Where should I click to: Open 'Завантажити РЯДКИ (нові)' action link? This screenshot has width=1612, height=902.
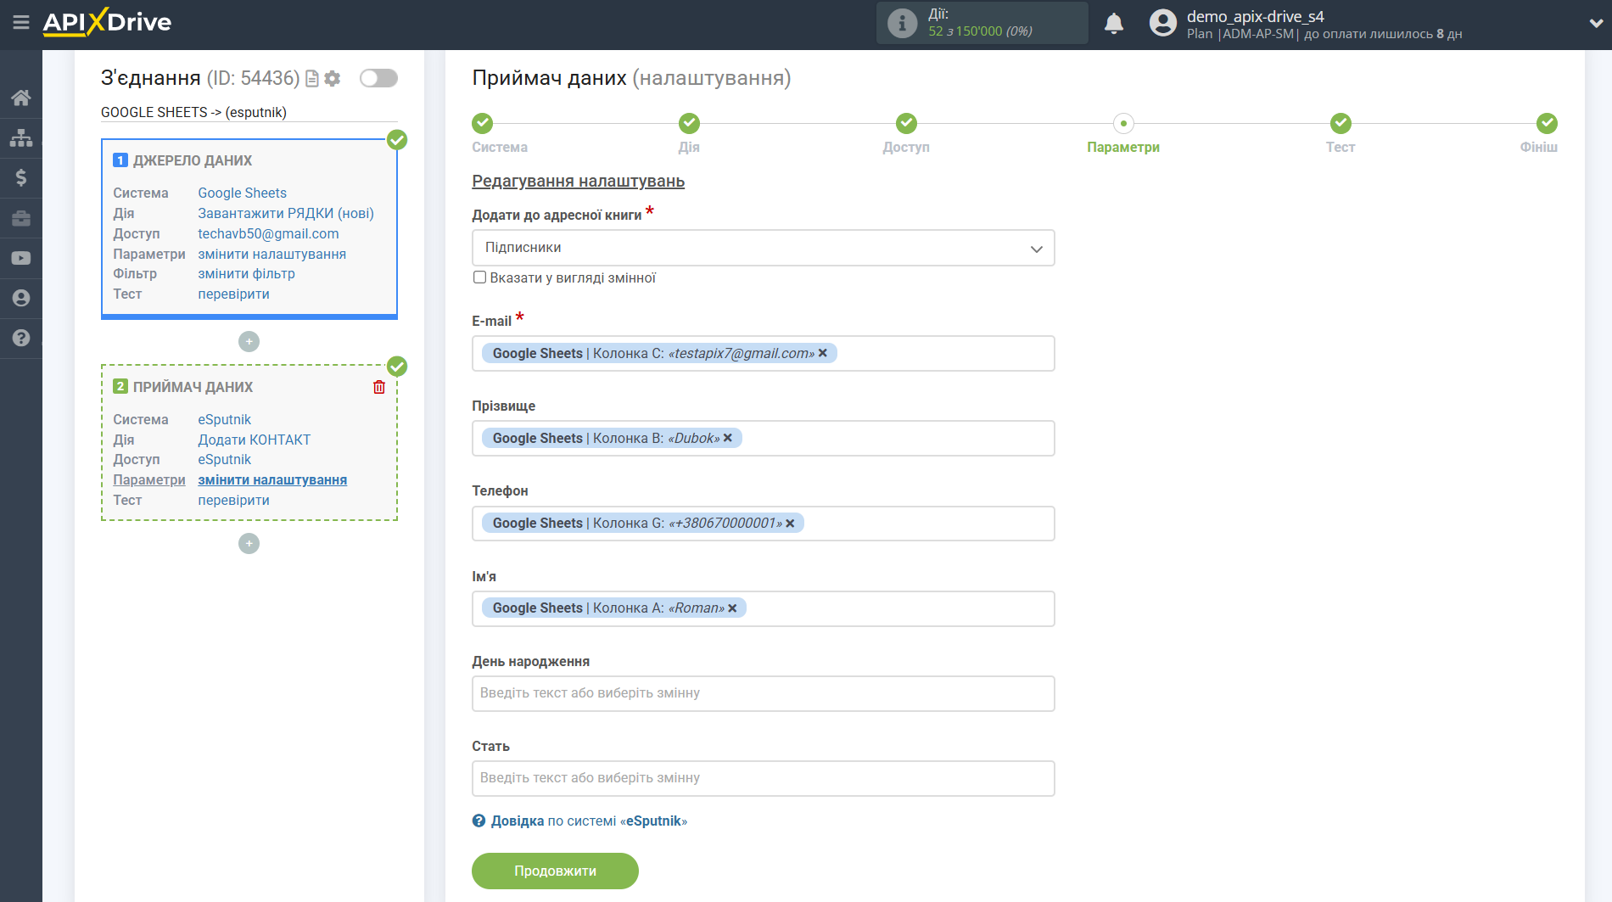click(x=286, y=213)
